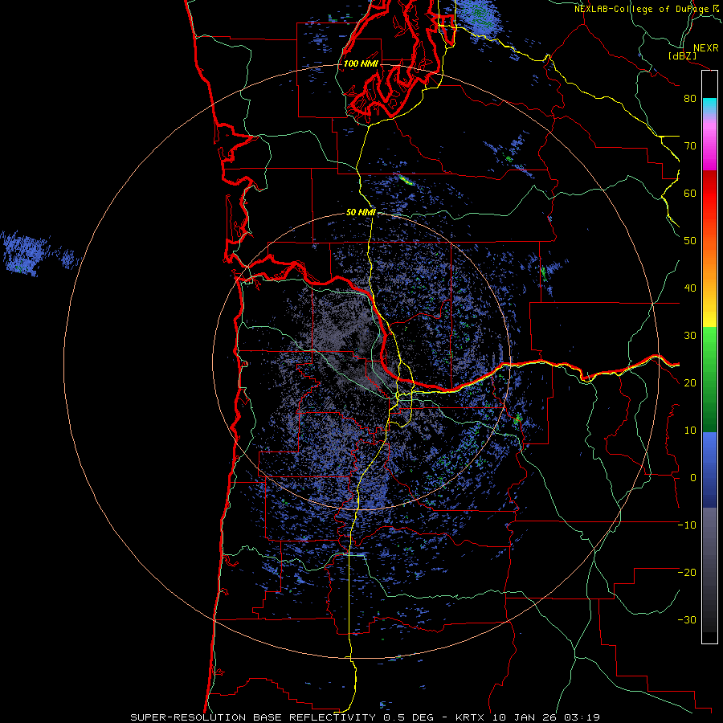Click the [dBZ] unit label
The height and width of the screenshot is (723, 723).
(x=682, y=55)
